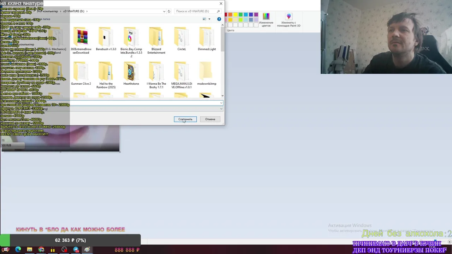Open the help question mark icon
This screenshot has height=254, width=452.
click(x=219, y=19)
